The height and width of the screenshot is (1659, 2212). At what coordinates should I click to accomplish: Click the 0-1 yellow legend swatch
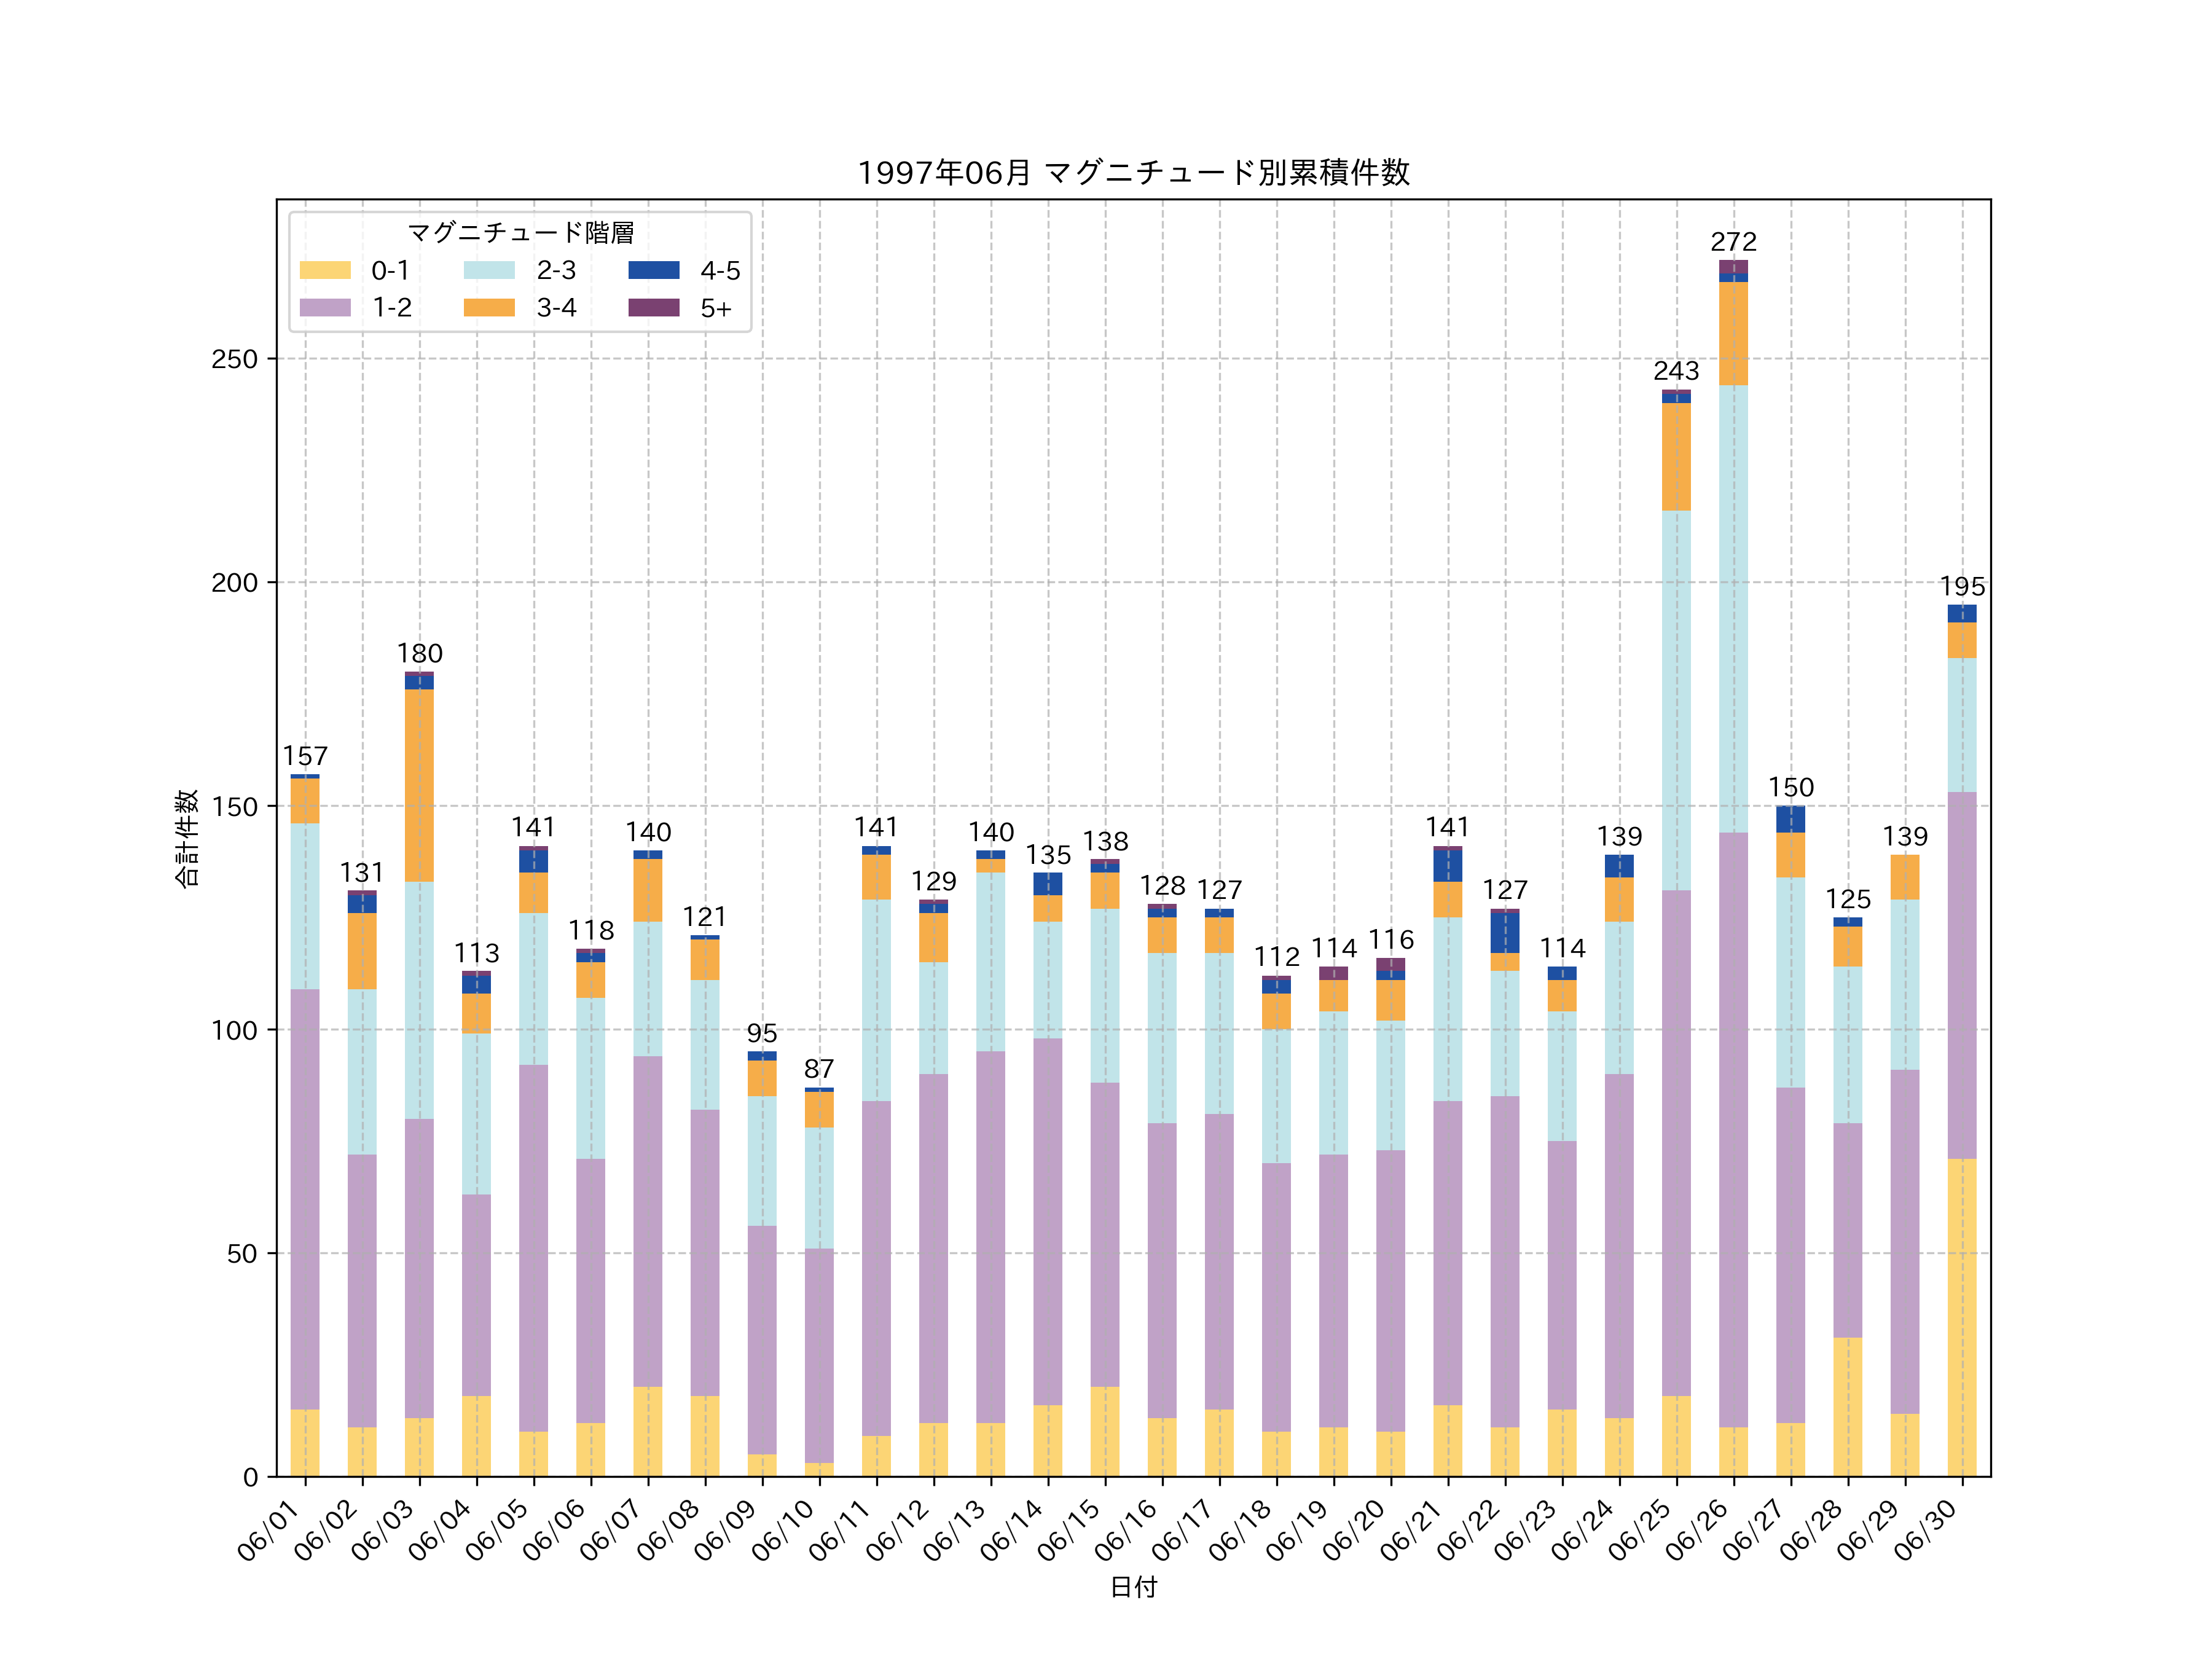coord(325,270)
